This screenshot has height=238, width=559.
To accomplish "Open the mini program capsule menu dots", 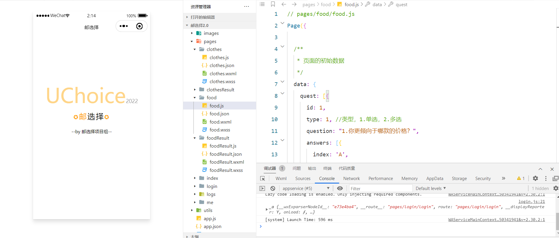I will coord(124,26).
